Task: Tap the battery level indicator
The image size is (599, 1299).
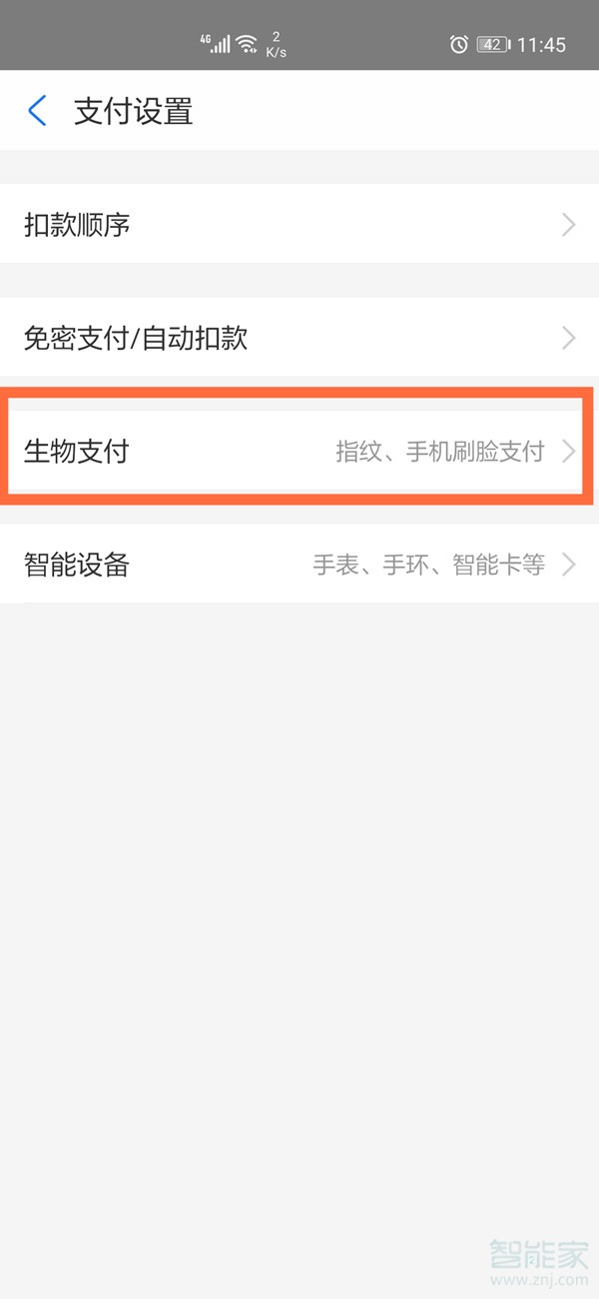Action: pyautogui.click(x=493, y=44)
